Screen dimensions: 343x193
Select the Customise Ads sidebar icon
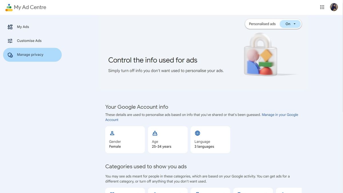10,40
